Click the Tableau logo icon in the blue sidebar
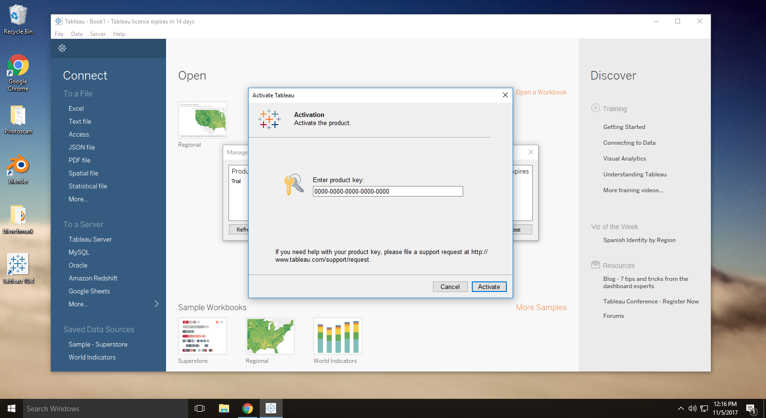This screenshot has height=418, width=766. tap(62, 48)
